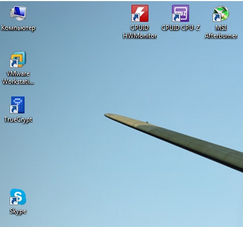This screenshot has width=243, height=227.
Task: Select the Компьютер monitor icon
Action: (18, 13)
